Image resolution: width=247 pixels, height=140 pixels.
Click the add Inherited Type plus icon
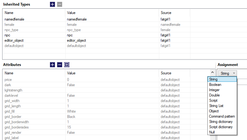pos(52,4)
